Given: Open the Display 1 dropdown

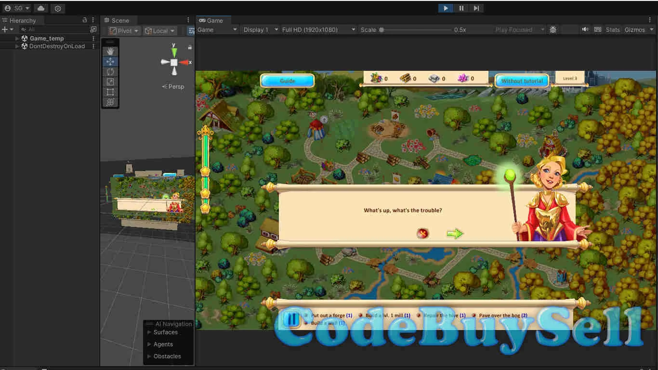Looking at the screenshot, I should 261,29.
